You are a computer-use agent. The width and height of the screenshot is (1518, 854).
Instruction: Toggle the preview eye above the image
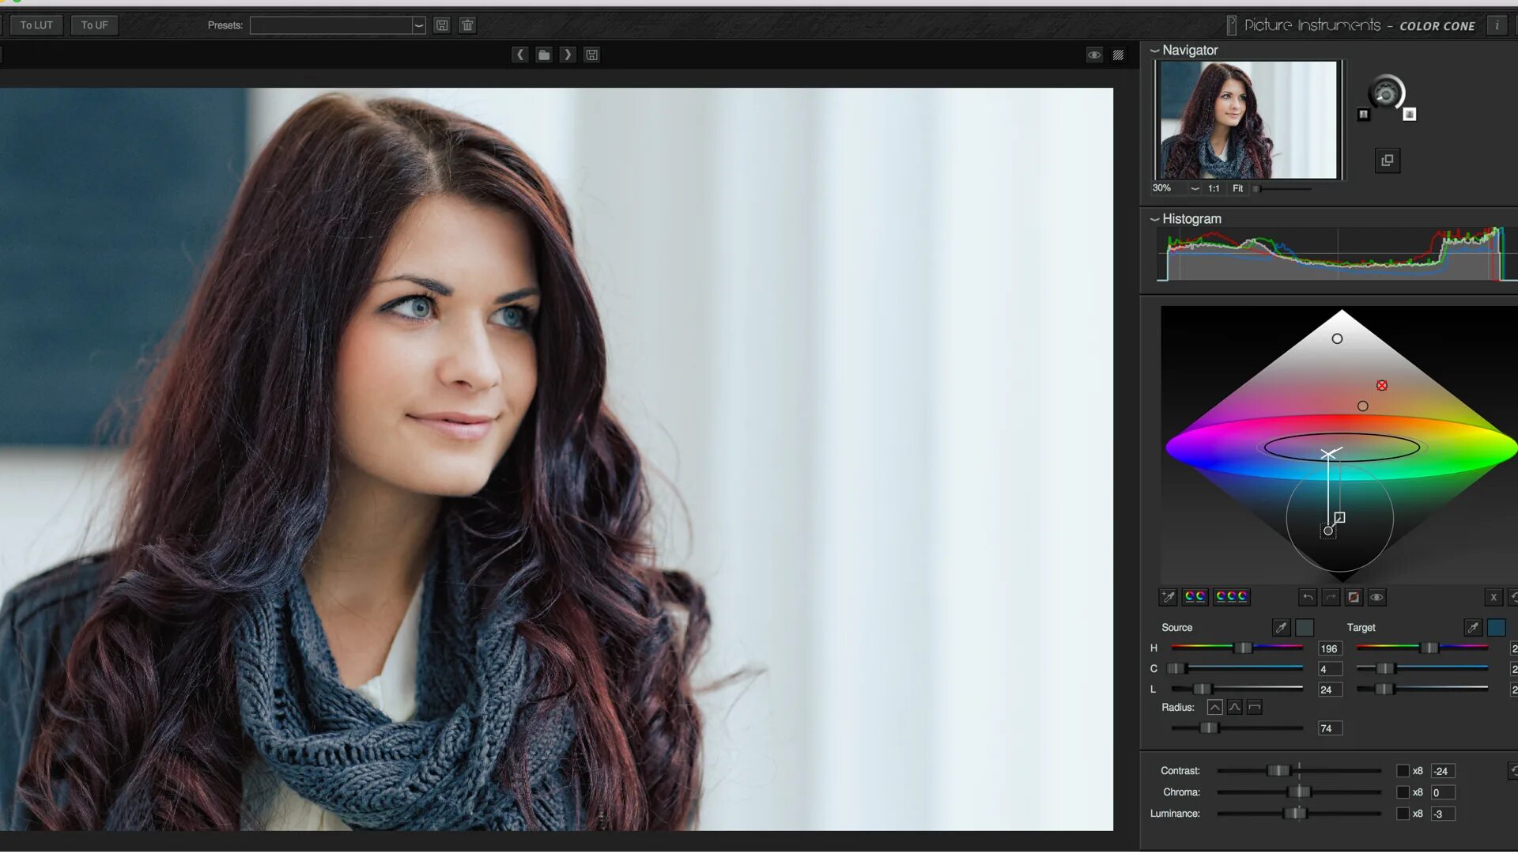pyautogui.click(x=1094, y=55)
